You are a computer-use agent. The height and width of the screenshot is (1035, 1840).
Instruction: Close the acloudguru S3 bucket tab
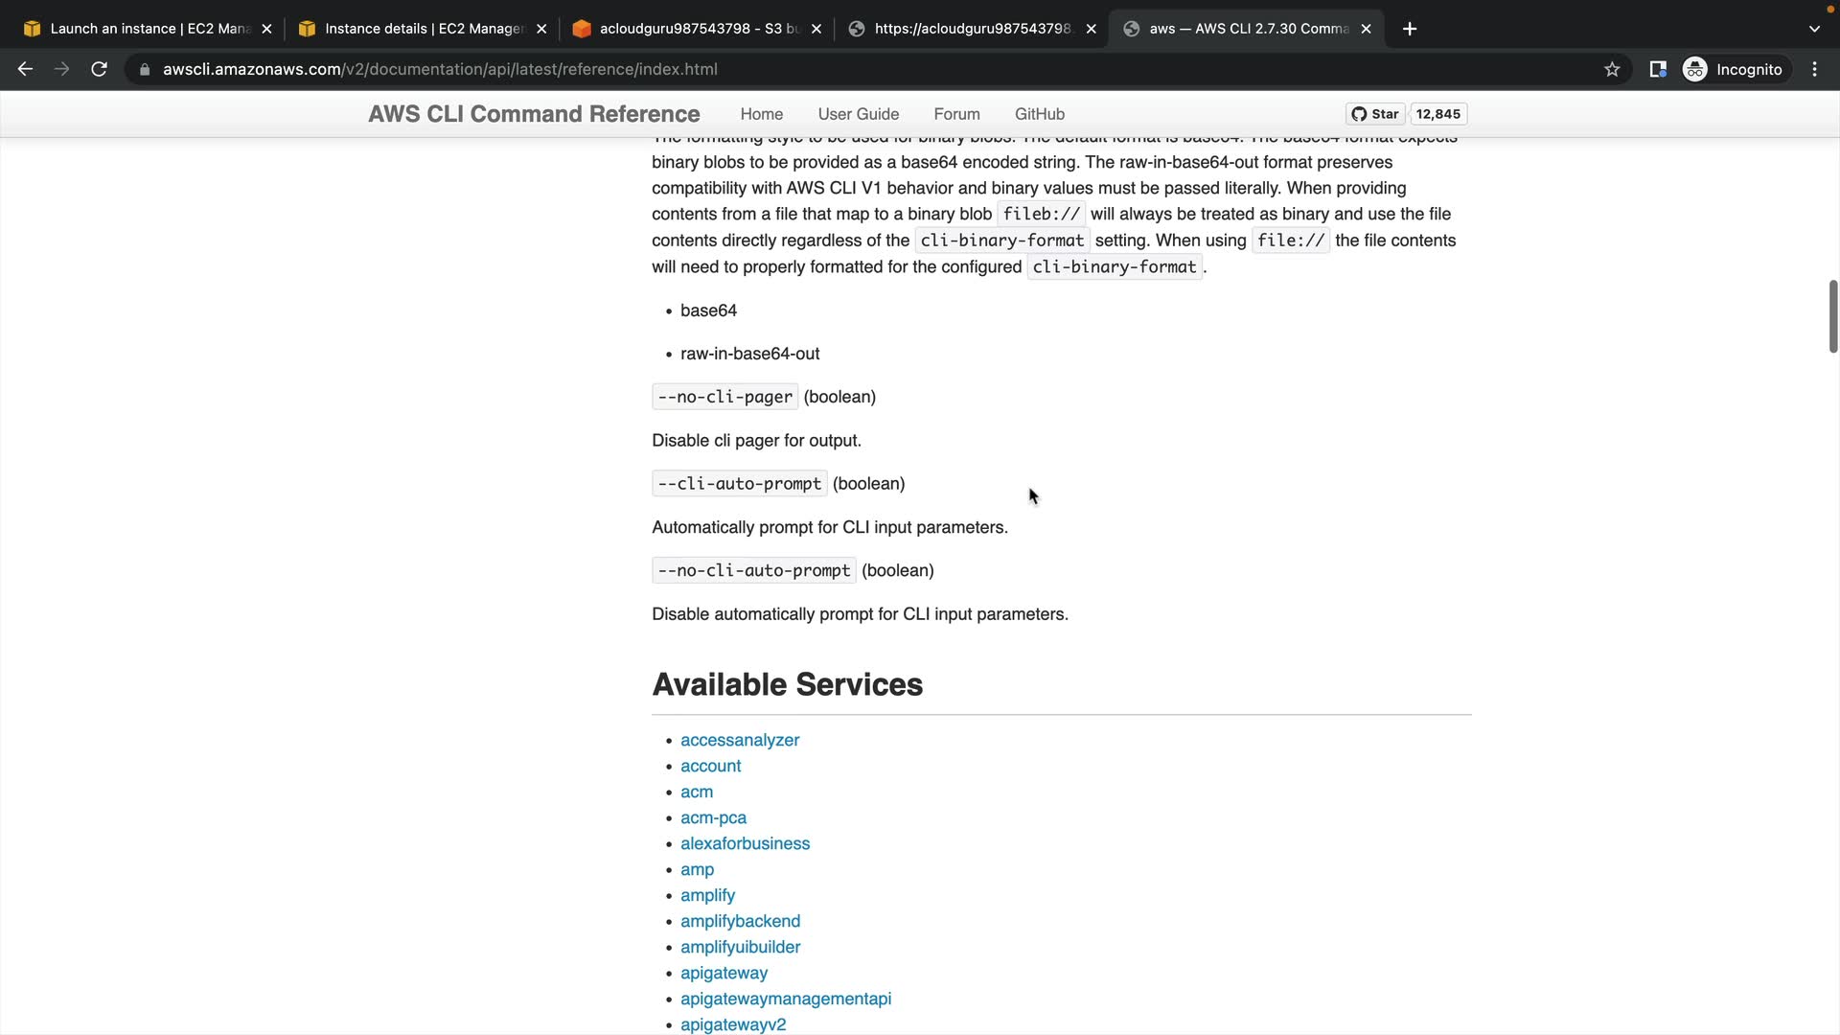click(816, 29)
